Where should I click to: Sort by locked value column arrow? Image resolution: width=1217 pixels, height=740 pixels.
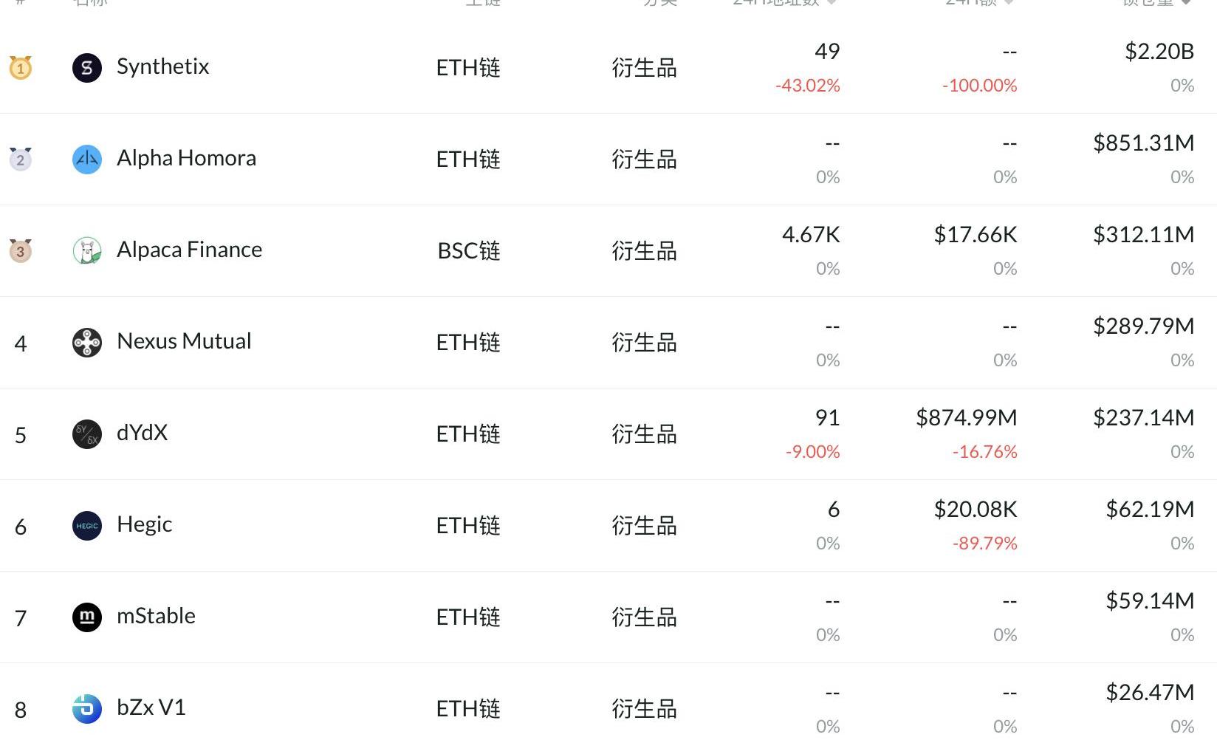click(1186, 2)
